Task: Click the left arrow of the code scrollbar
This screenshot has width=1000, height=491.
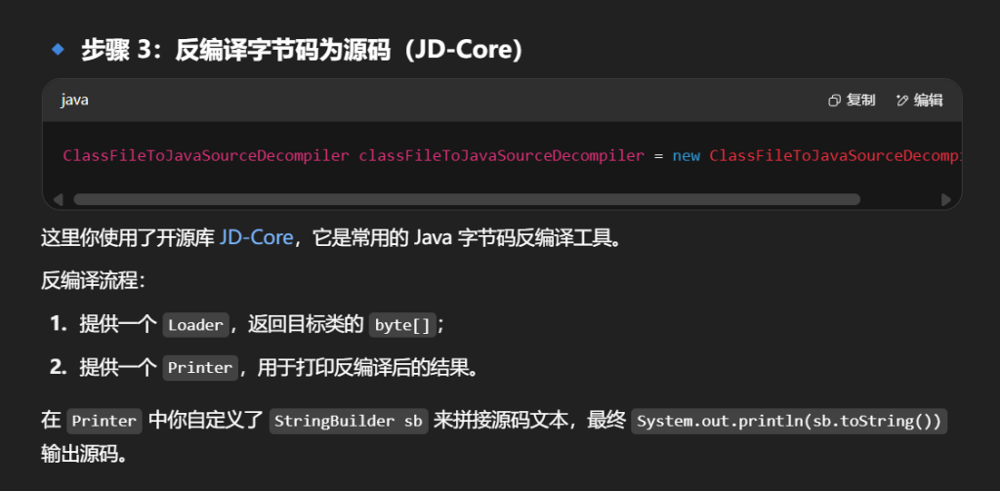Action: point(58,199)
